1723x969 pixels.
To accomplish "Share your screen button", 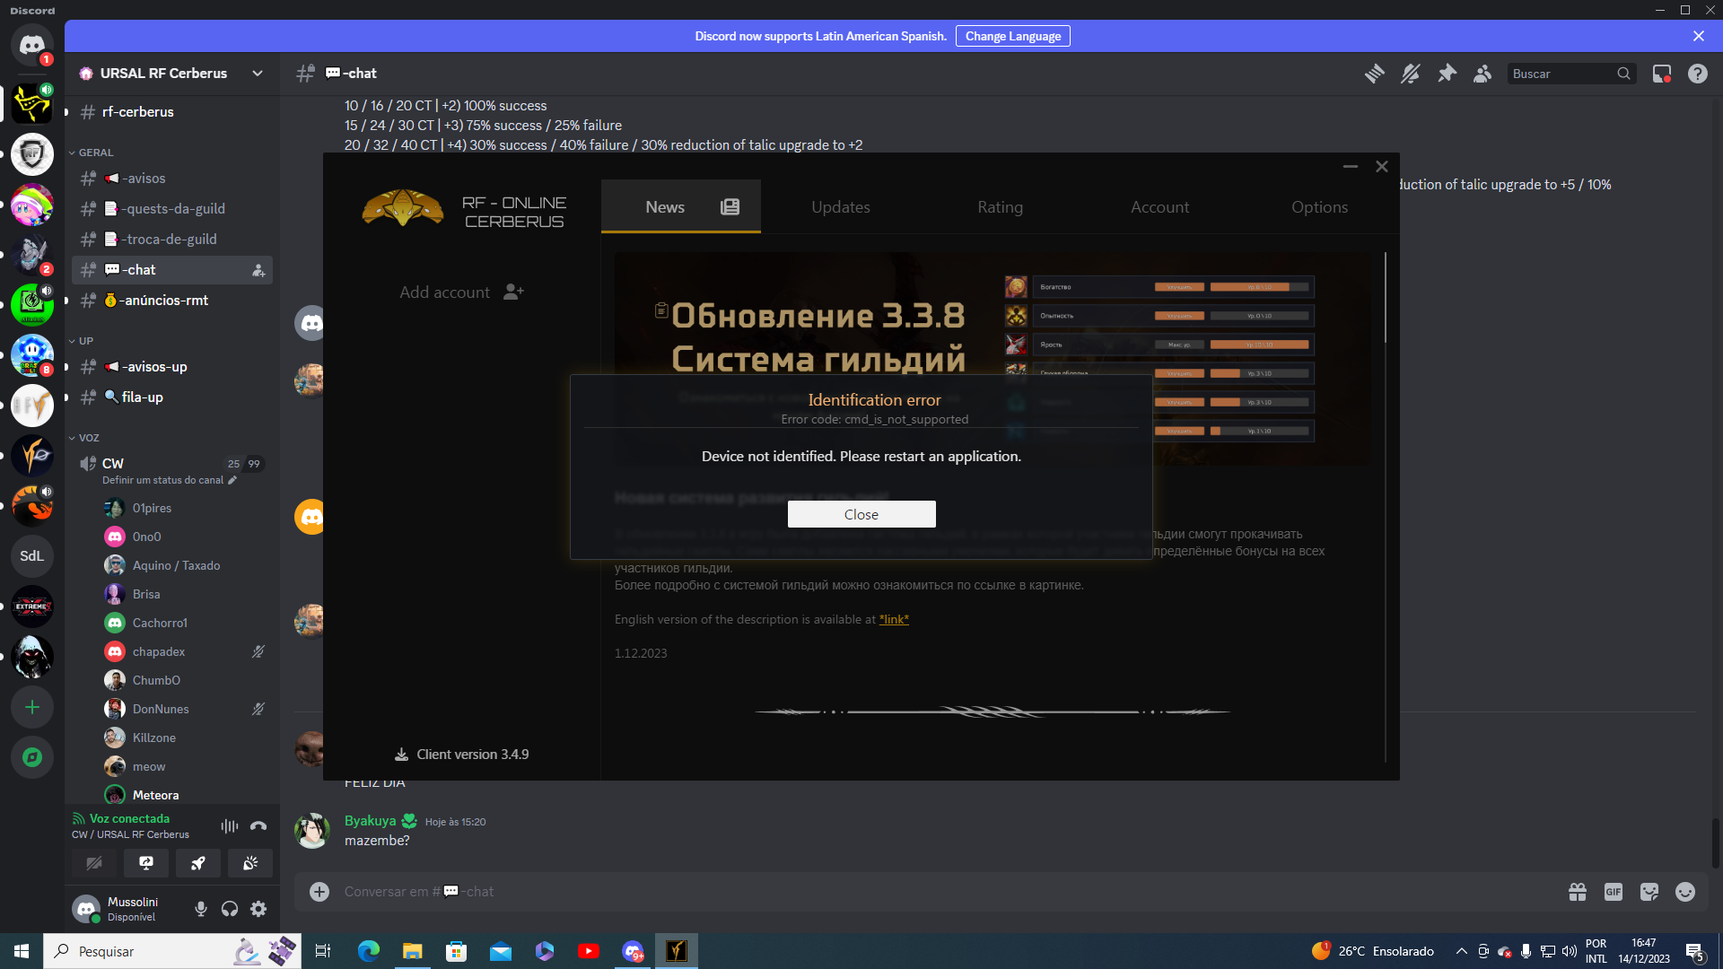I will [x=146, y=863].
